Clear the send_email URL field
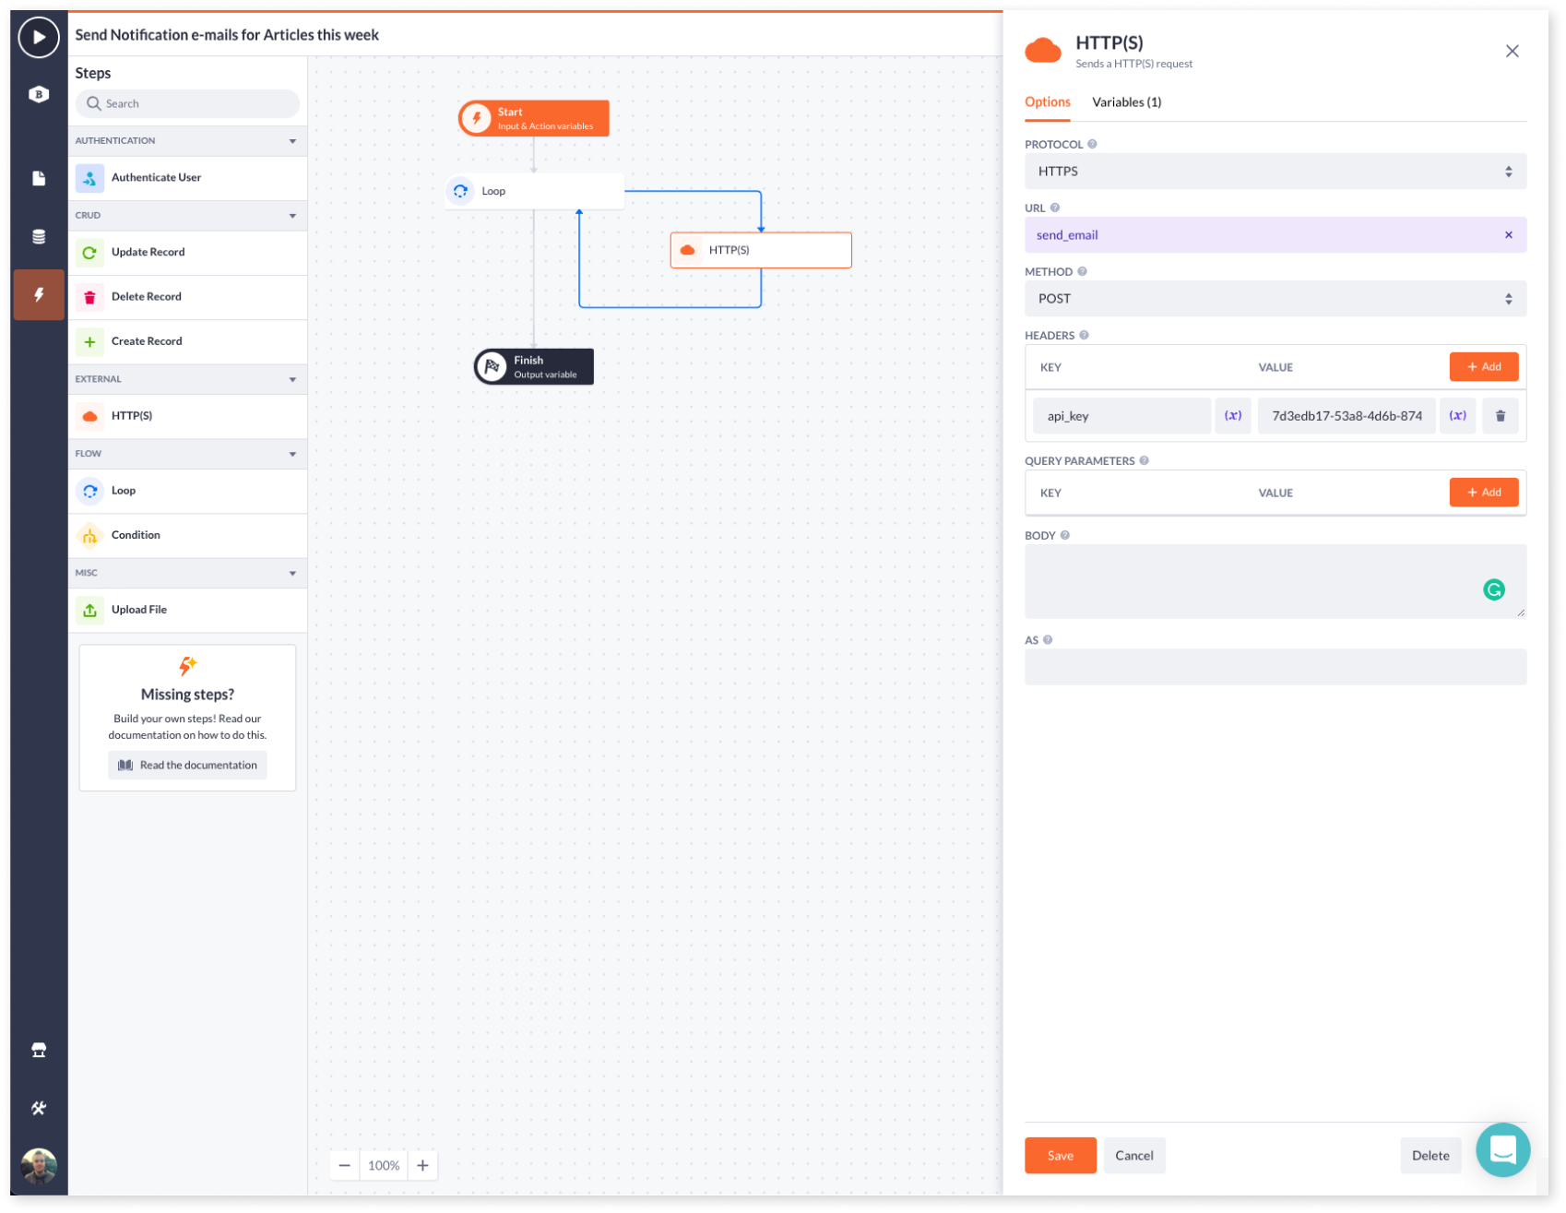The height and width of the screenshot is (1213, 1566). tap(1510, 234)
